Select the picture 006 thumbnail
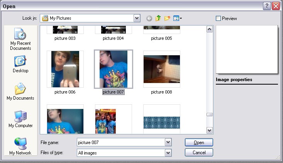 [x=65, y=69]
